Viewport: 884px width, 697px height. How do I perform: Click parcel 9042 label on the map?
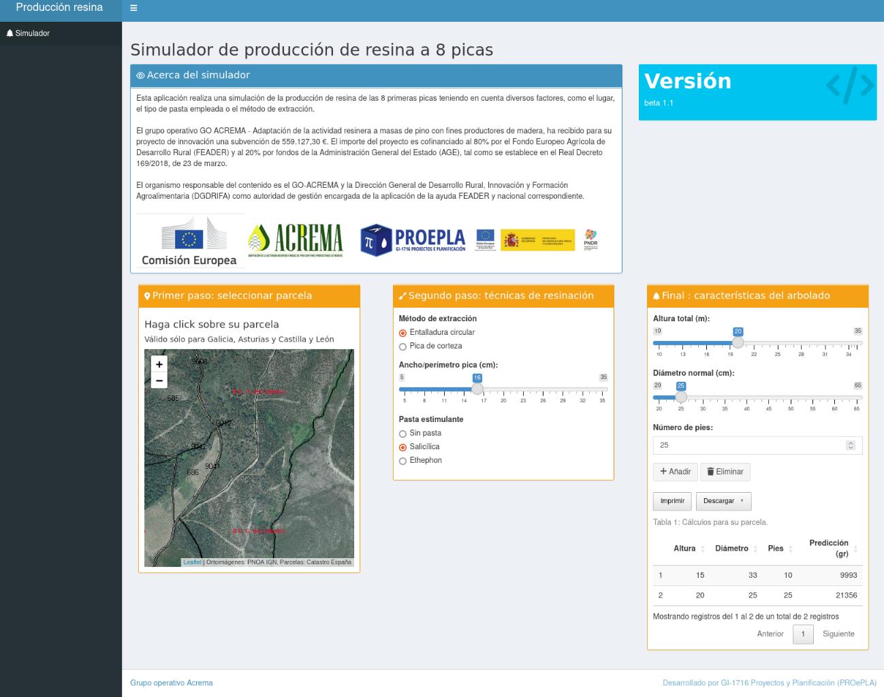tap(198, 447)
